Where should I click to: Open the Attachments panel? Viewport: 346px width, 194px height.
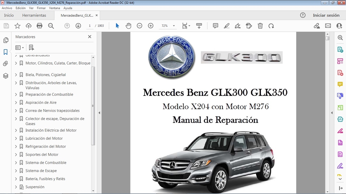pos(6,63)
